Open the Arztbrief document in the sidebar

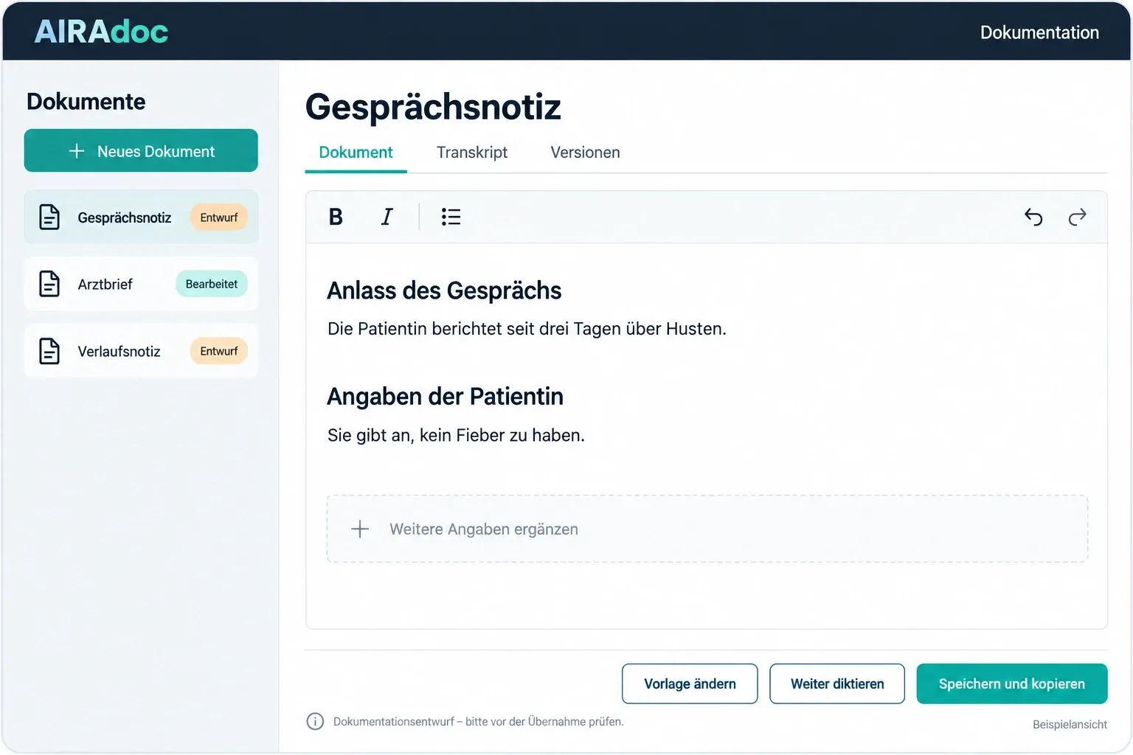click(x=141, y=284)
